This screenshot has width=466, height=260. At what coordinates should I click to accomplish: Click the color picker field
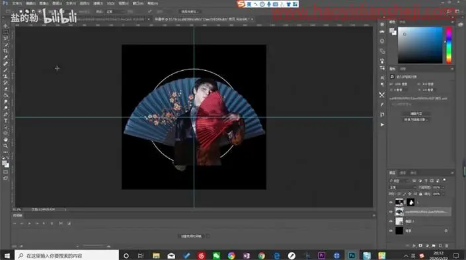tap(420, 45)
